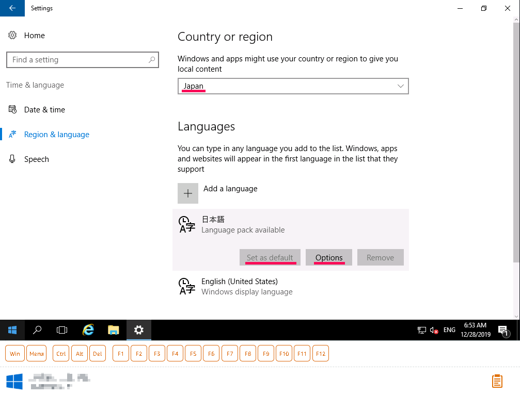Select the Japanese language entry icon
This screenshot has height=396, width=520.
pyautogui.click(x=187, y=224)
